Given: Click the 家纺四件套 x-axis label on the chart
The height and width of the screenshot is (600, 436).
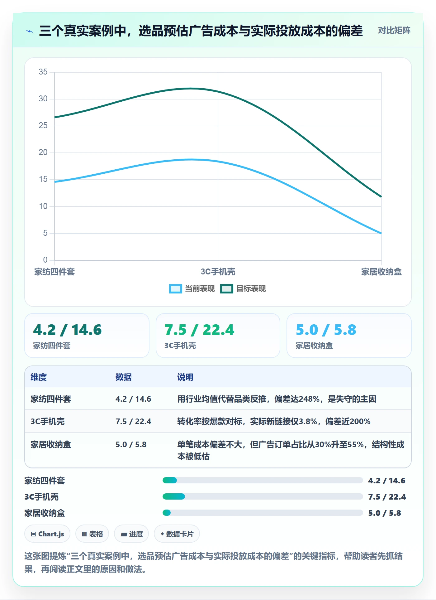Looking at the screenshot, I should click(54, 272).
